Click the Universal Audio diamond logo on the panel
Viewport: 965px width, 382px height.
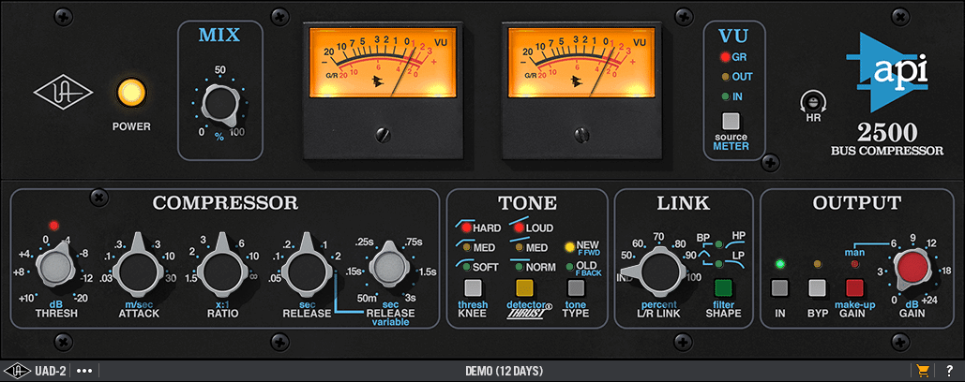pyautogui.click(x=64, y=94)
